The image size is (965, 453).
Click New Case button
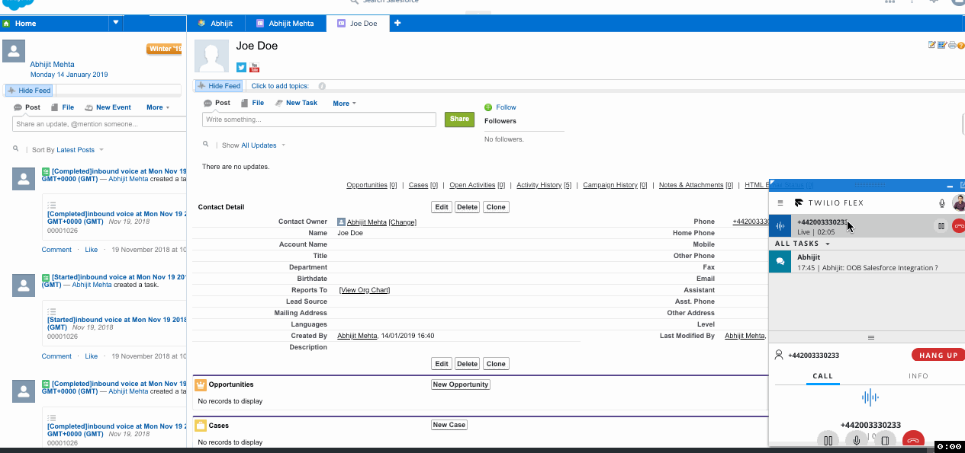point(449,425)
